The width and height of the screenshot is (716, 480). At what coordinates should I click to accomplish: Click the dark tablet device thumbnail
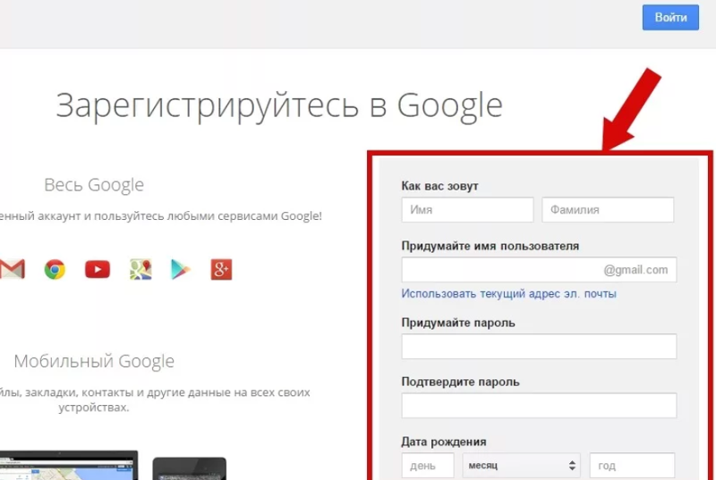coord(190,468)
